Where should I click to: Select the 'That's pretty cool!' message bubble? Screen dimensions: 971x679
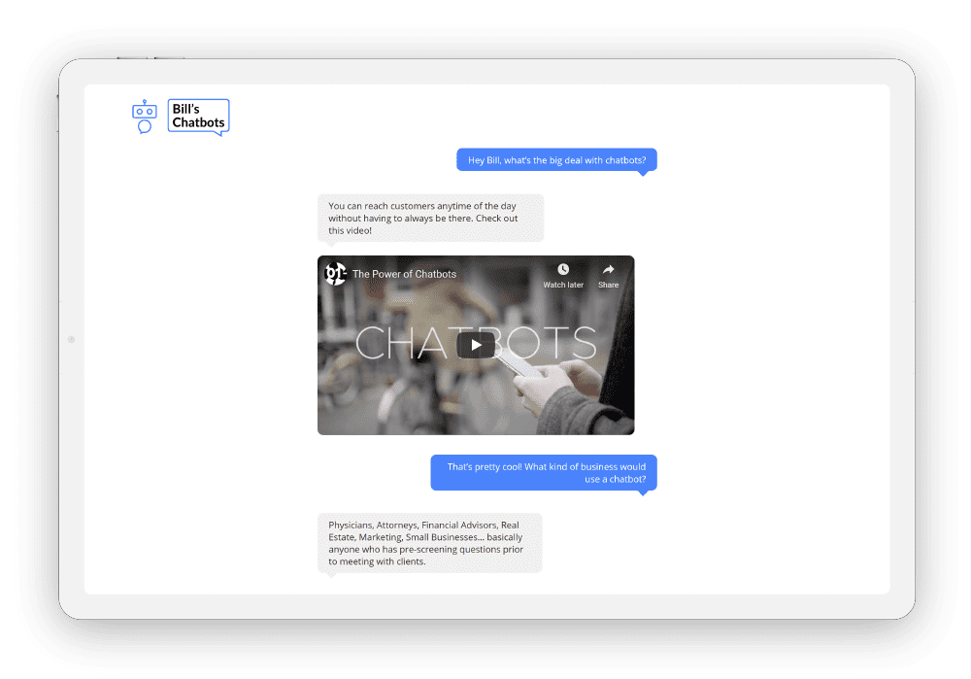pos(544,473)
